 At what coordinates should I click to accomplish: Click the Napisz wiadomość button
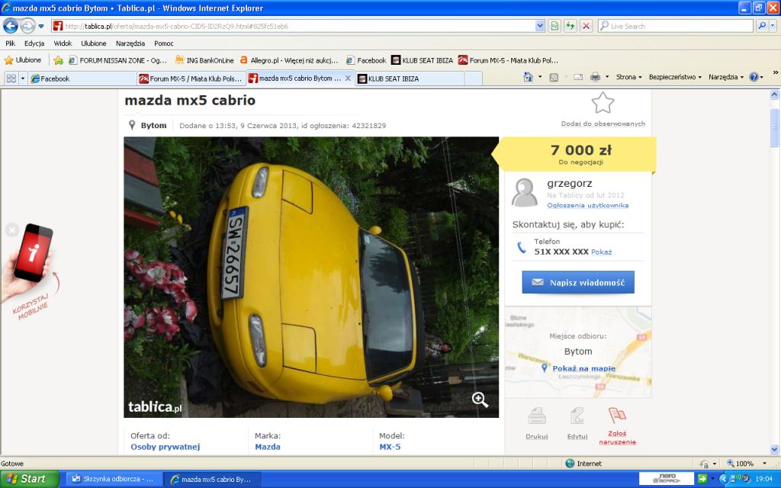(x=578, y=282)
